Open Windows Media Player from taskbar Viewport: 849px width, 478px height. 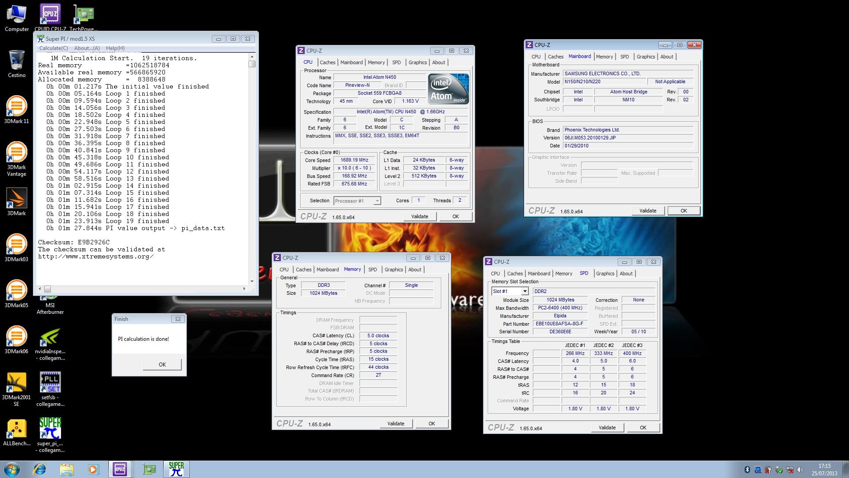pos(93,469)
